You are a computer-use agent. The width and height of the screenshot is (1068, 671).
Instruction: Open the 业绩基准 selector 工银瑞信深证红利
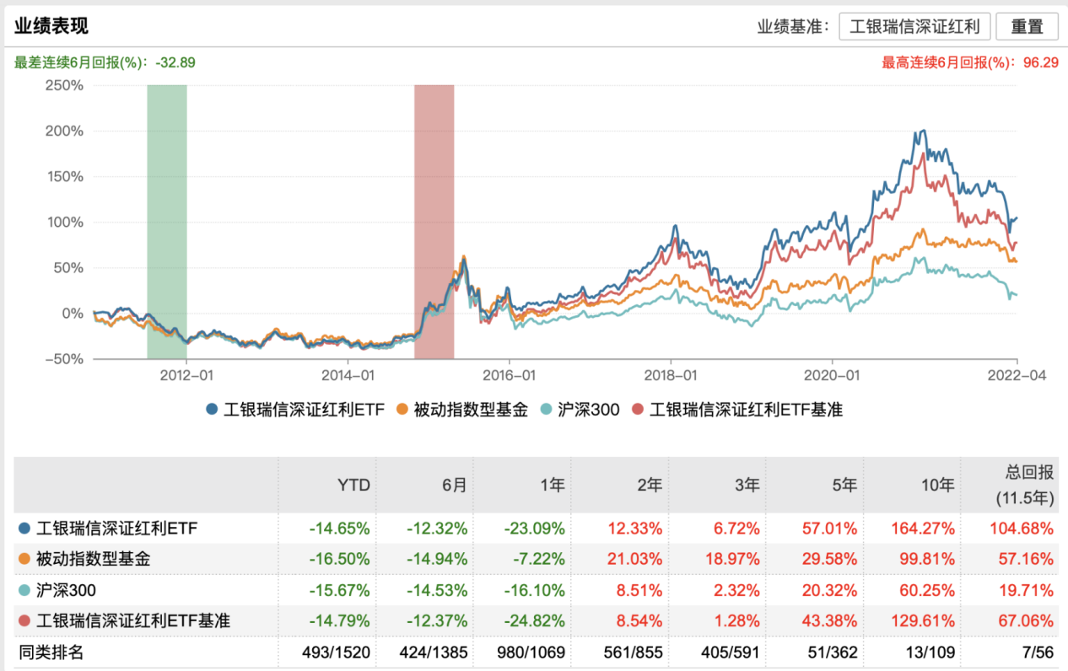pos(914,26)
